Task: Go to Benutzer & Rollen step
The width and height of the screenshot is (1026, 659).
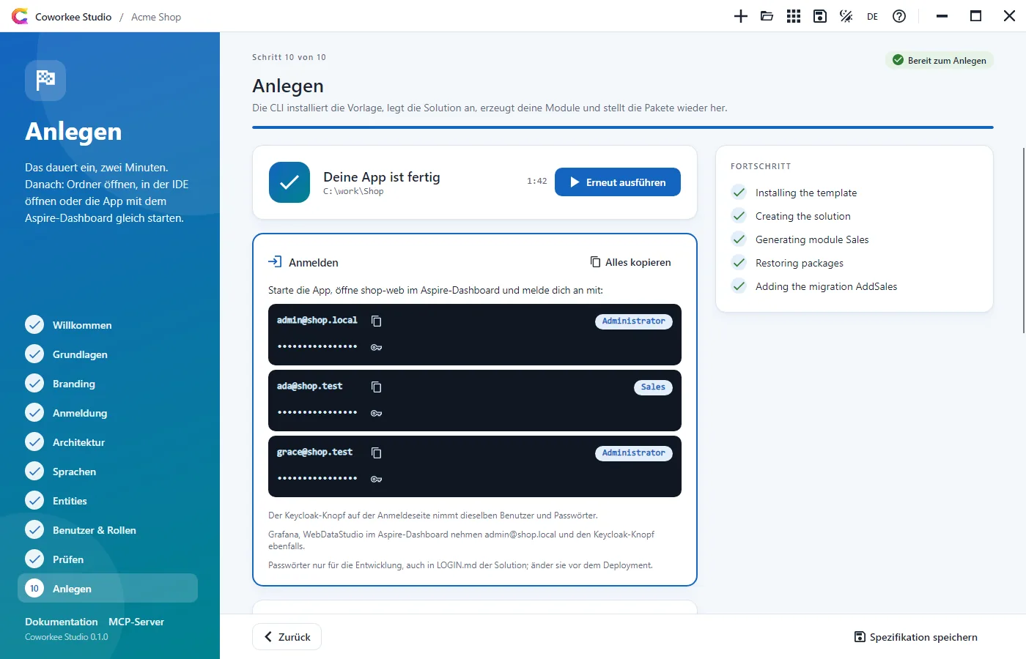Action: click(x=108, y=530)
